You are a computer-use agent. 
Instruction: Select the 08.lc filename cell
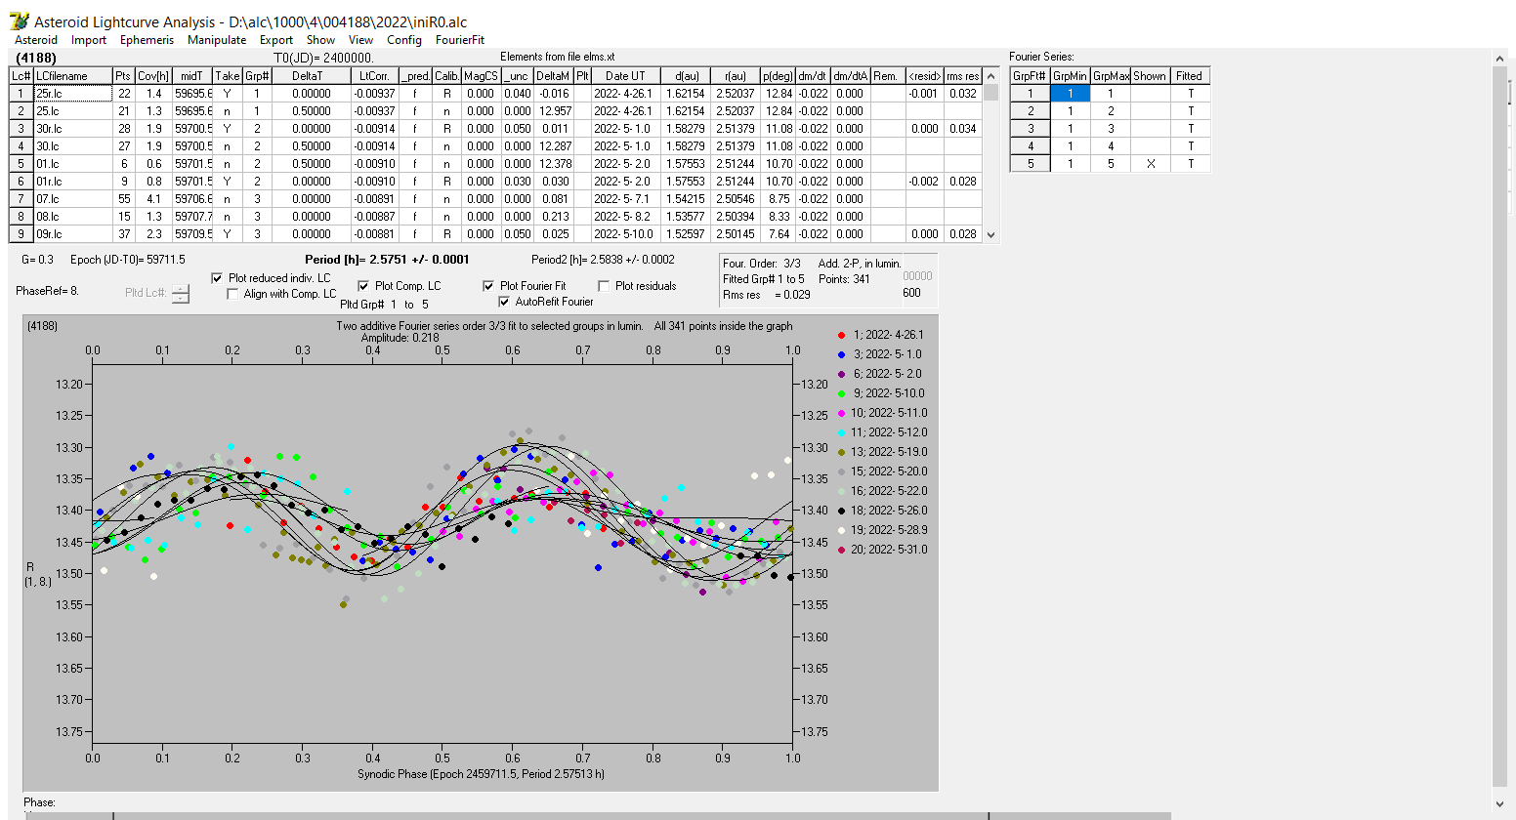point(73,217)
